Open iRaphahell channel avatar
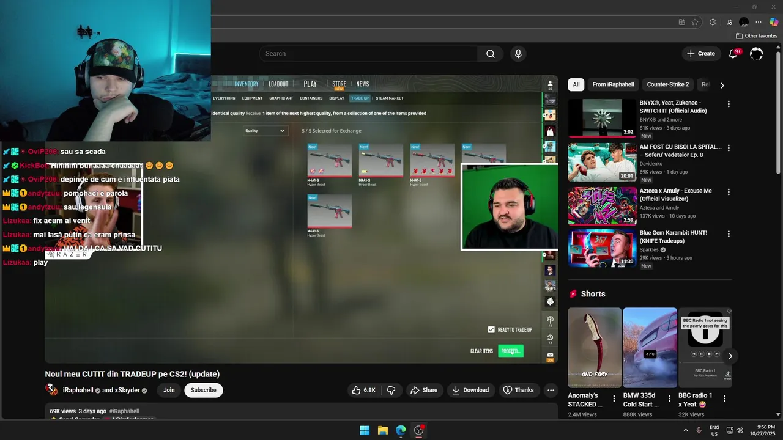Screen dimensions: 783x440 (51, 390)
